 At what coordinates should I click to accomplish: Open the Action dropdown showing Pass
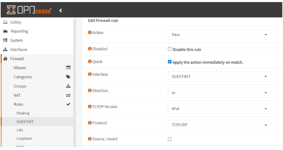coord(219,35)
